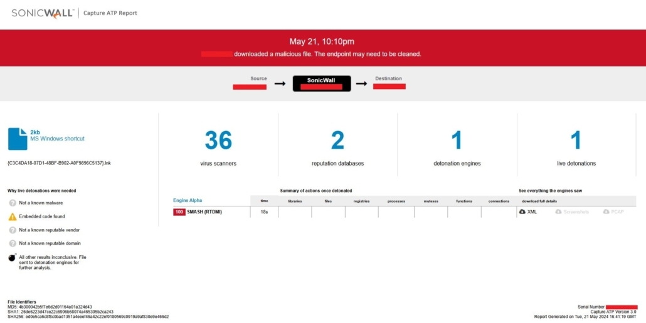Click the time column header
646x323 pixels.
click(264, 201)
